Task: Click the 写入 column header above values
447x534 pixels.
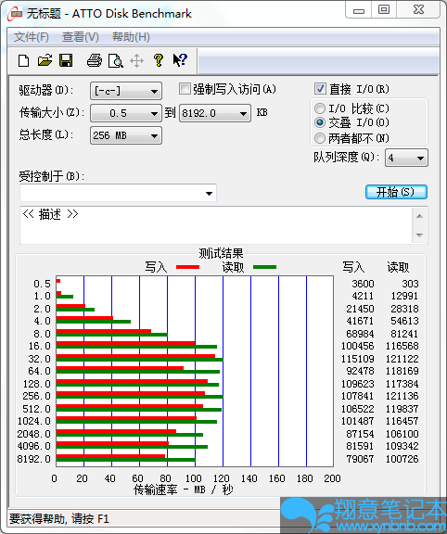Action: (x=353, y=267)
